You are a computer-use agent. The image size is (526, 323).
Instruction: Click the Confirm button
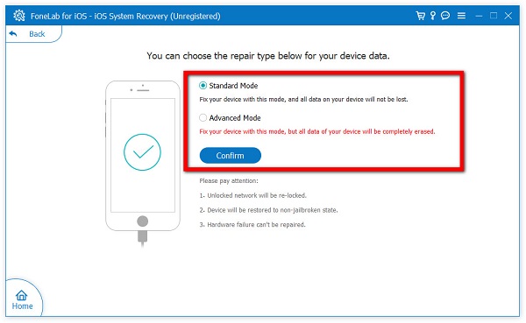[x=230, y=156]
